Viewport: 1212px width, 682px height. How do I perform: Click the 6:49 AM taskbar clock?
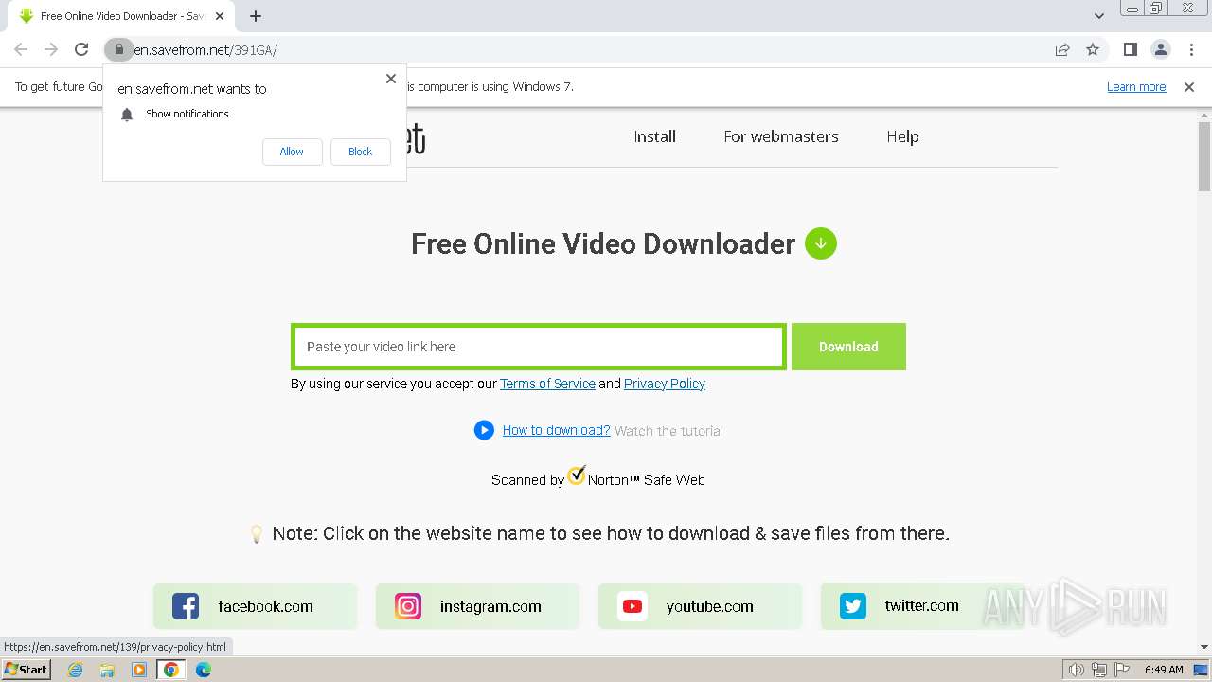pyautogui.click(x=1164, y=670)
